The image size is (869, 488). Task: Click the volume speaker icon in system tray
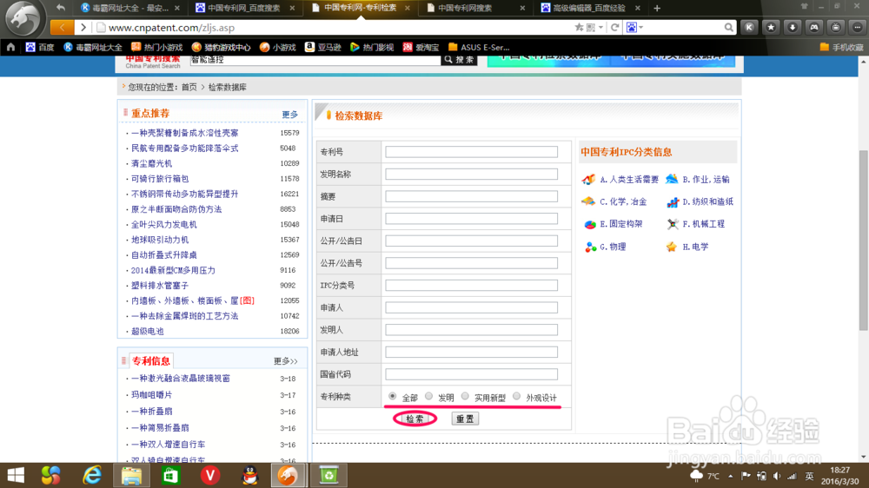777,476
